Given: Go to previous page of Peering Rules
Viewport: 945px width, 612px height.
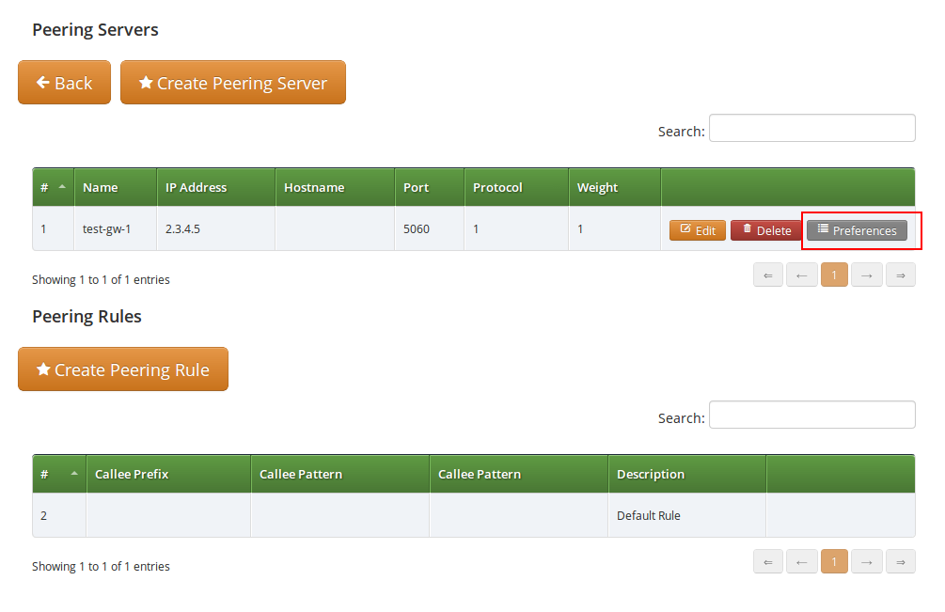Looking at the screenshot, I should pos(801,562).
